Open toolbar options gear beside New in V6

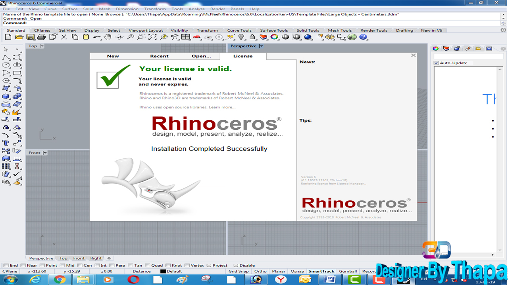coord(503,30)
